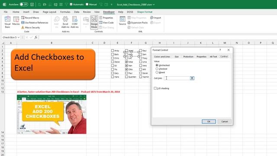Screen dimensions: 277x156
Task: Open Customize Quick Access Toolbar dropdown
Action: click(x=112, y=4)
